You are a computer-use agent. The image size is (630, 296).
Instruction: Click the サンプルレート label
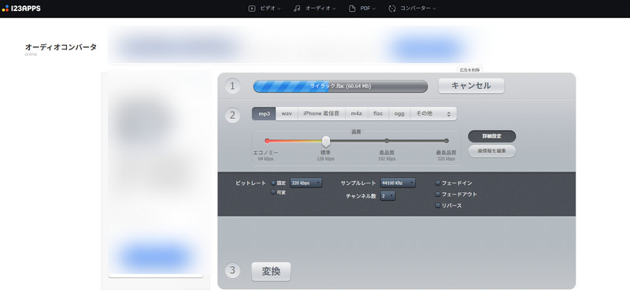[x=358, y=183]
